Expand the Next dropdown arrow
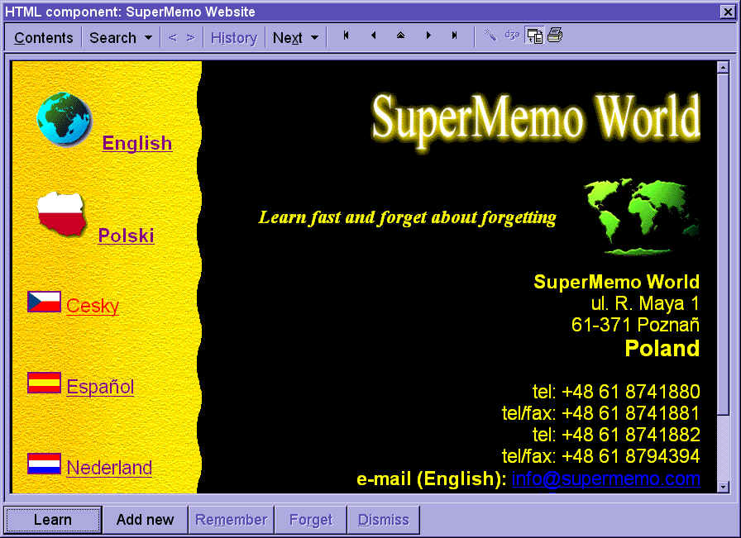This screenshot has height=538, width=741. 315,37
